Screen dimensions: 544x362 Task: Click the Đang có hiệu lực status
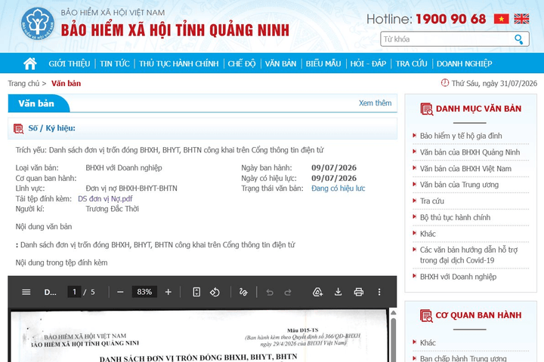coord(338,189)
